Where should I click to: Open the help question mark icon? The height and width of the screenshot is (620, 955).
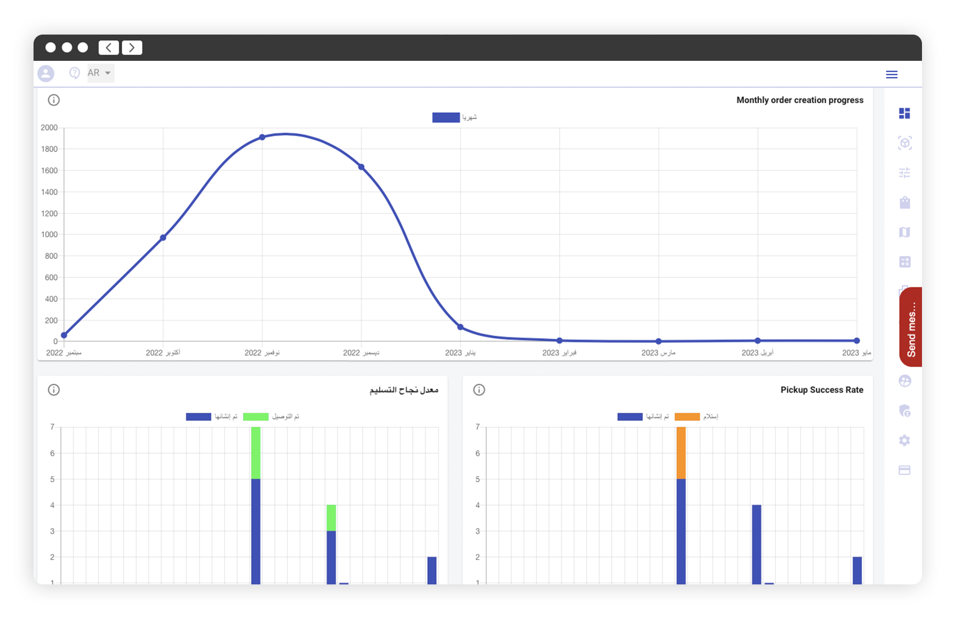tap(74, 73)
